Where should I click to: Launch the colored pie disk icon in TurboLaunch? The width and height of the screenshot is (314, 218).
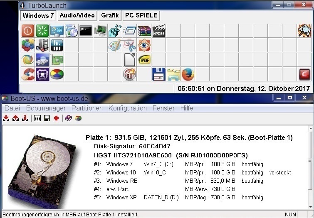[x=57, y=74]
